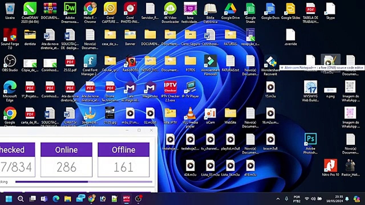Open Wondershare Filmora9 shortcut

coord(210,65)
